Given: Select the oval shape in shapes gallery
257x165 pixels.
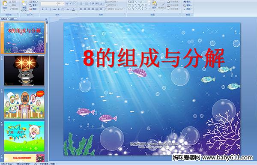Looking at the screenshot, I should [x=146, y=2].
